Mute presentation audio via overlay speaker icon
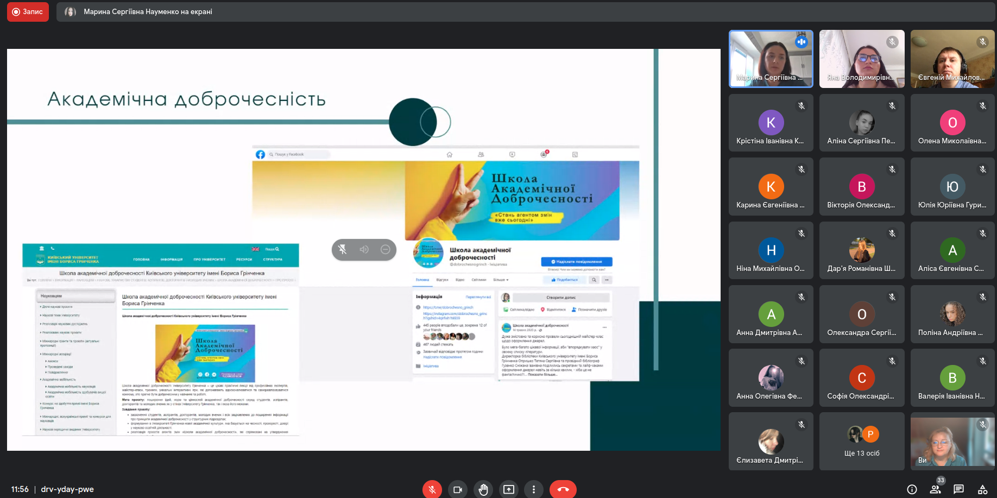Image resolution: width=997 pixels, height=498 pixels. (x=364, y=249)
